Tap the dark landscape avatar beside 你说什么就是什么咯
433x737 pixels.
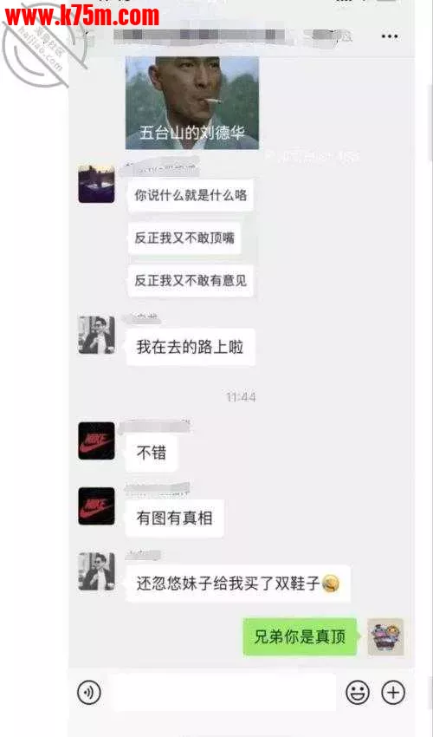tap(96, 184)
